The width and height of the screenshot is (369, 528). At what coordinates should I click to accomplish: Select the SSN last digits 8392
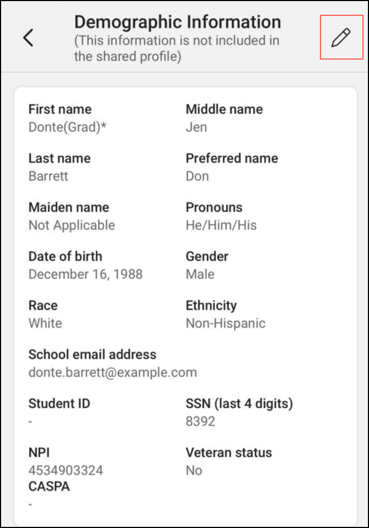click(x=200, y=421)
